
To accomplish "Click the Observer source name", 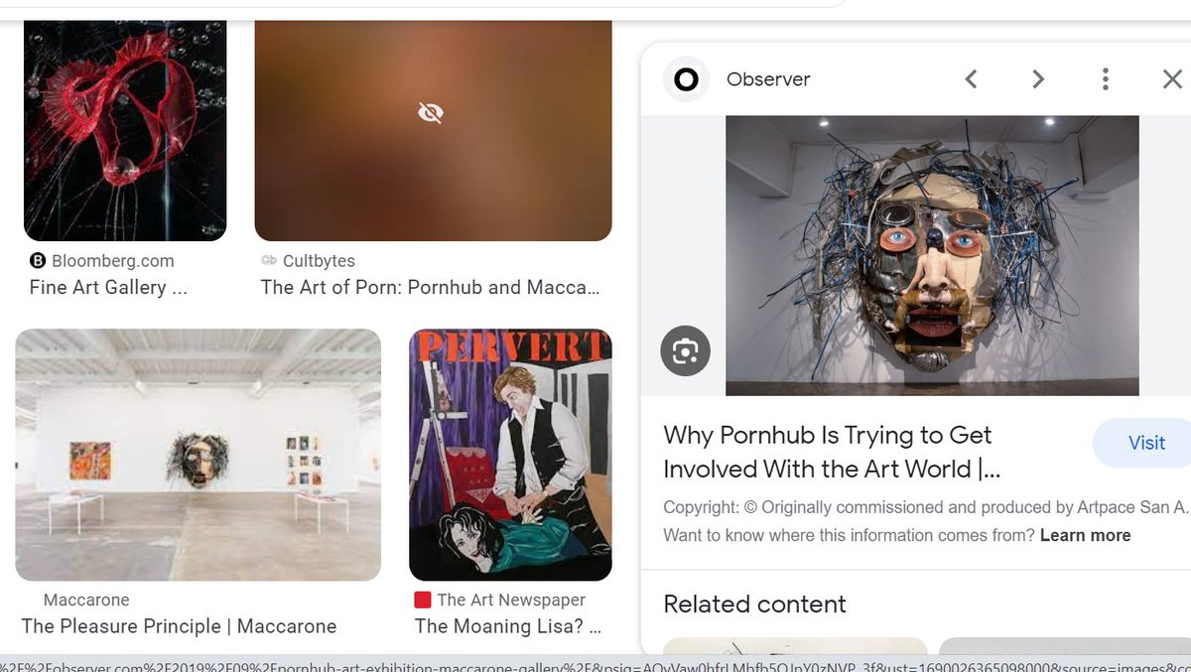I will click(768, 79).
